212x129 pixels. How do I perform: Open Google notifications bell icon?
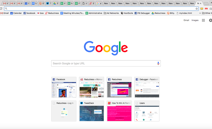(x=210, y=20)
